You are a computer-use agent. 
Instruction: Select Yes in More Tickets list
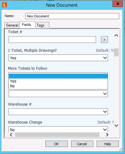(58, 81)
